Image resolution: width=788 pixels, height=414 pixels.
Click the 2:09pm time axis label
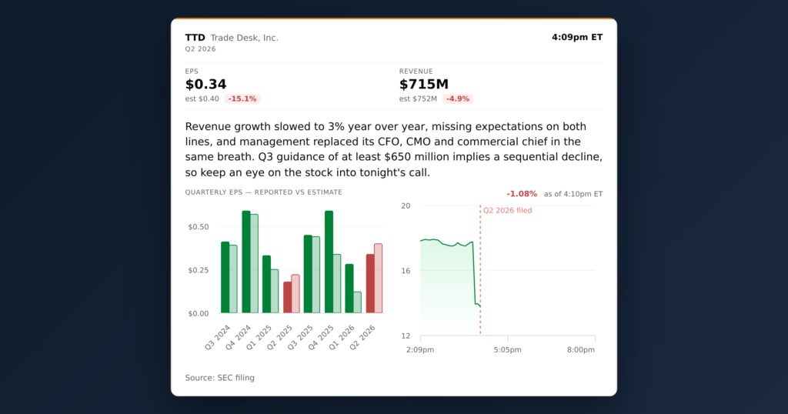(420, 349)
